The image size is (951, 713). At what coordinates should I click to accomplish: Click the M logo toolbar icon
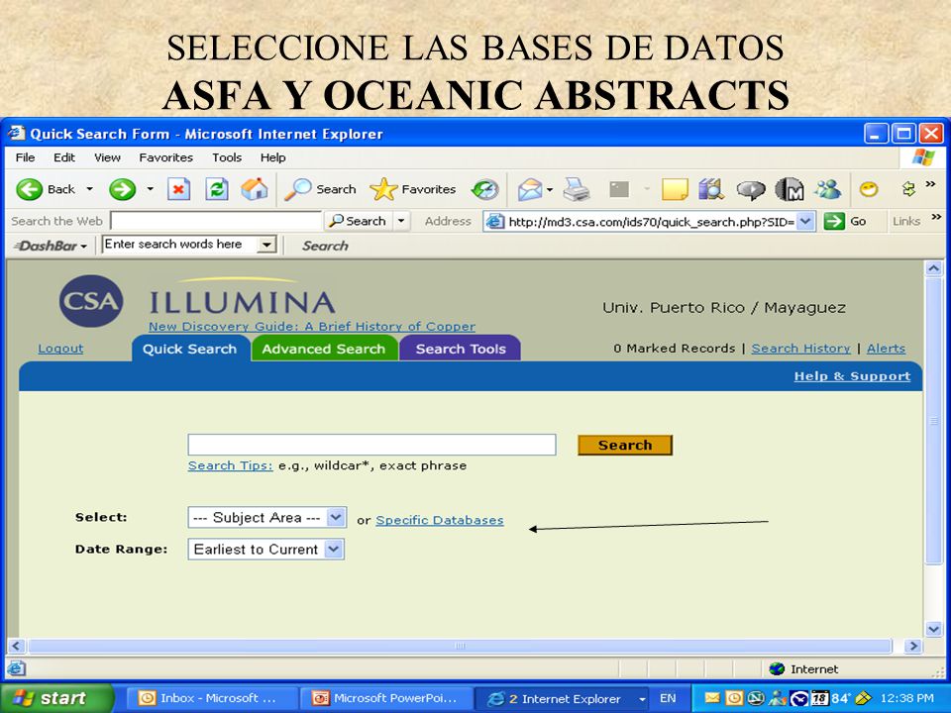coord(790,189)
